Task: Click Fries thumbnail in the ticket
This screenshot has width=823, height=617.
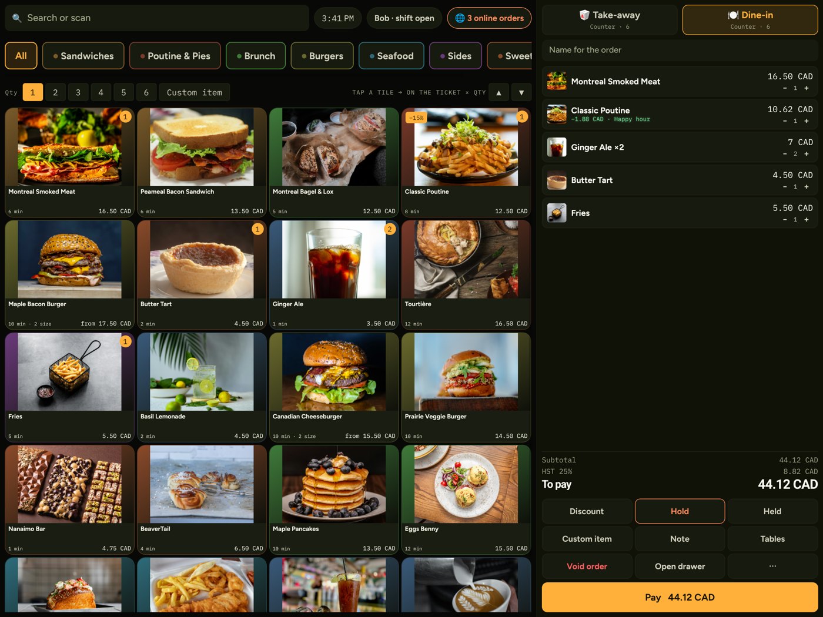Action: tap(557, 213)
